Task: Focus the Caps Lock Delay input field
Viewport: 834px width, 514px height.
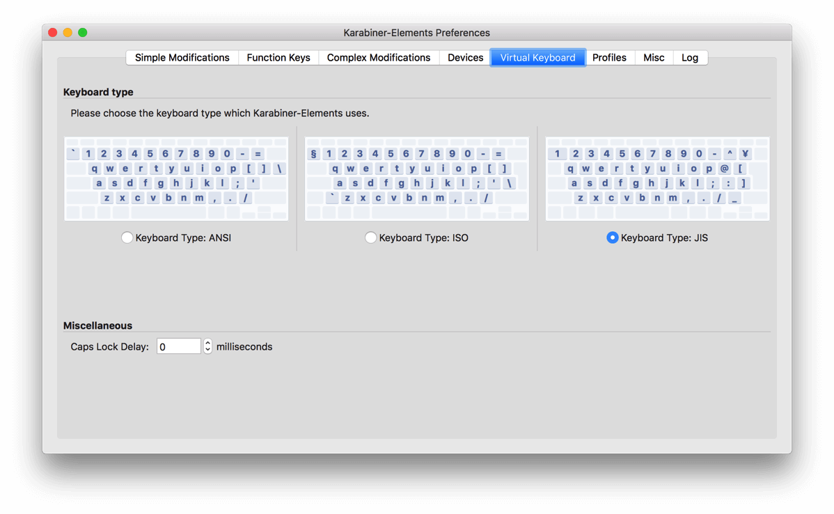Action: pos(179,346)
